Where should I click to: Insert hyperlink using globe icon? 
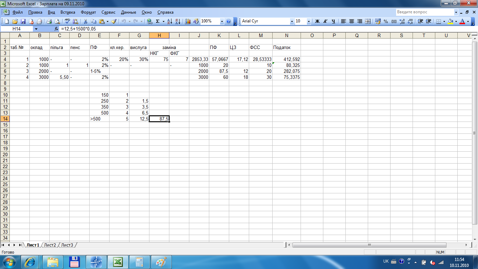tap(150, 21)
